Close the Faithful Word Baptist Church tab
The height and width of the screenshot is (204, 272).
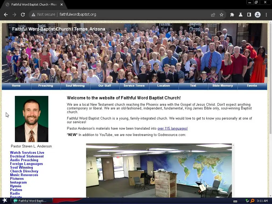coord(62,5)
